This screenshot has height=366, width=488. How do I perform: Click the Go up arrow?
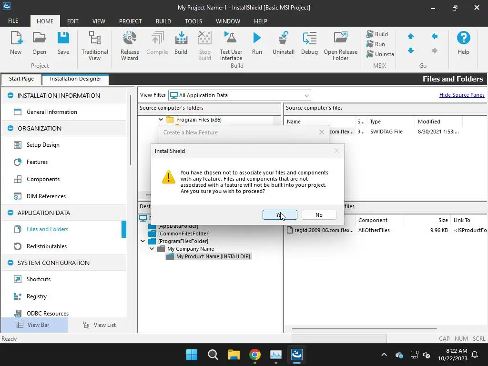[411, 36]
